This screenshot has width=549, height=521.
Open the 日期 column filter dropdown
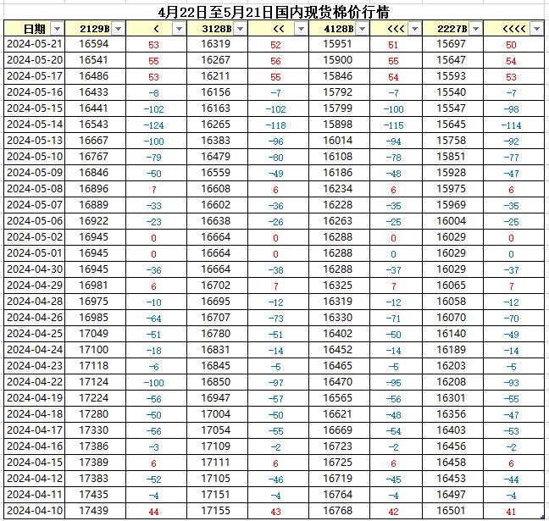pos(57,29)
